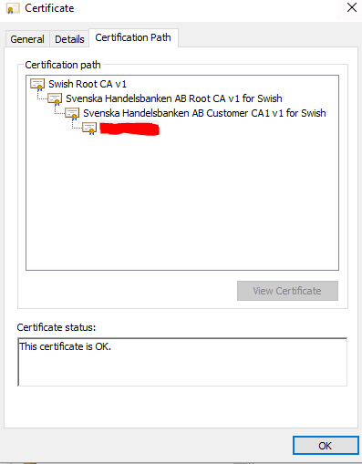The width and height of the screenshot is (362, 464).
Task: Click the Certificate window title bar icon
Action: pos(13,8)
